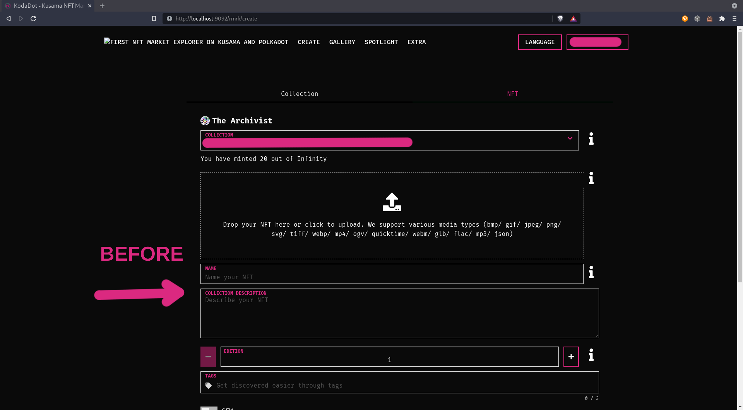Go back using the browser back arrow
Screen dimensions: 743x410
coord(9,19)
